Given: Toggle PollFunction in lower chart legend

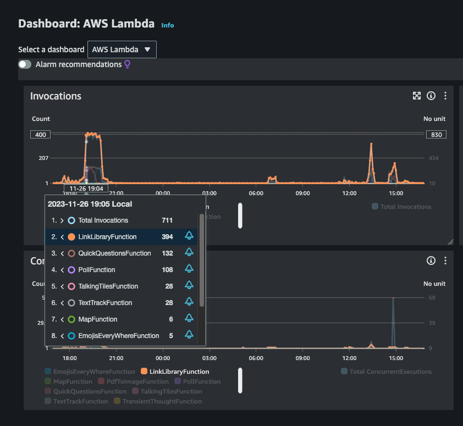Looking at the screenshot, I should [x=197, y=381].
